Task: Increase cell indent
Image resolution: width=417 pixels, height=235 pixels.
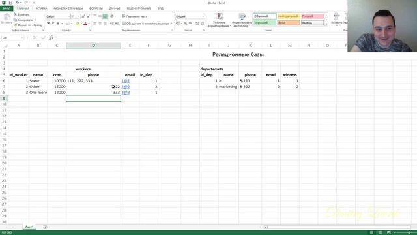Action: tap(117, 23)
